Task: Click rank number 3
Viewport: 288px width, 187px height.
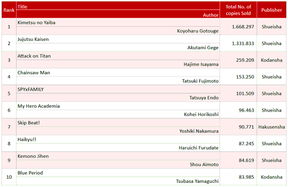Action: [9, 60]
